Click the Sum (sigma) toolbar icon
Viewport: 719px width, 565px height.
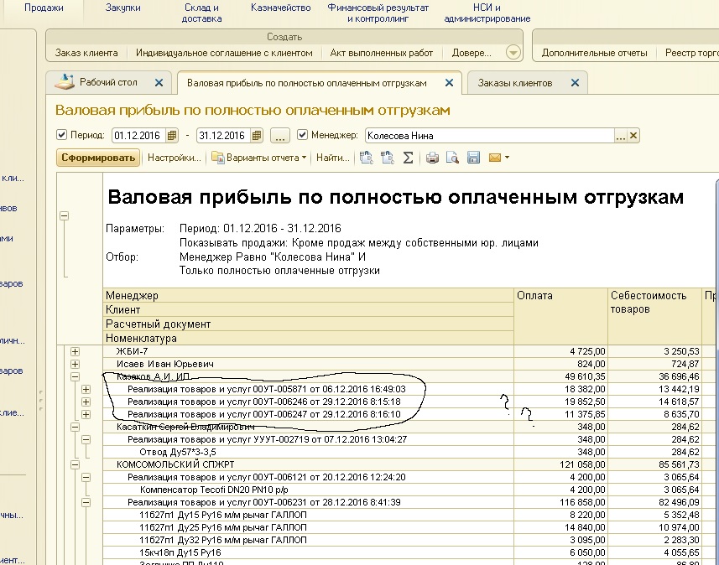click(x=408, y=158)
